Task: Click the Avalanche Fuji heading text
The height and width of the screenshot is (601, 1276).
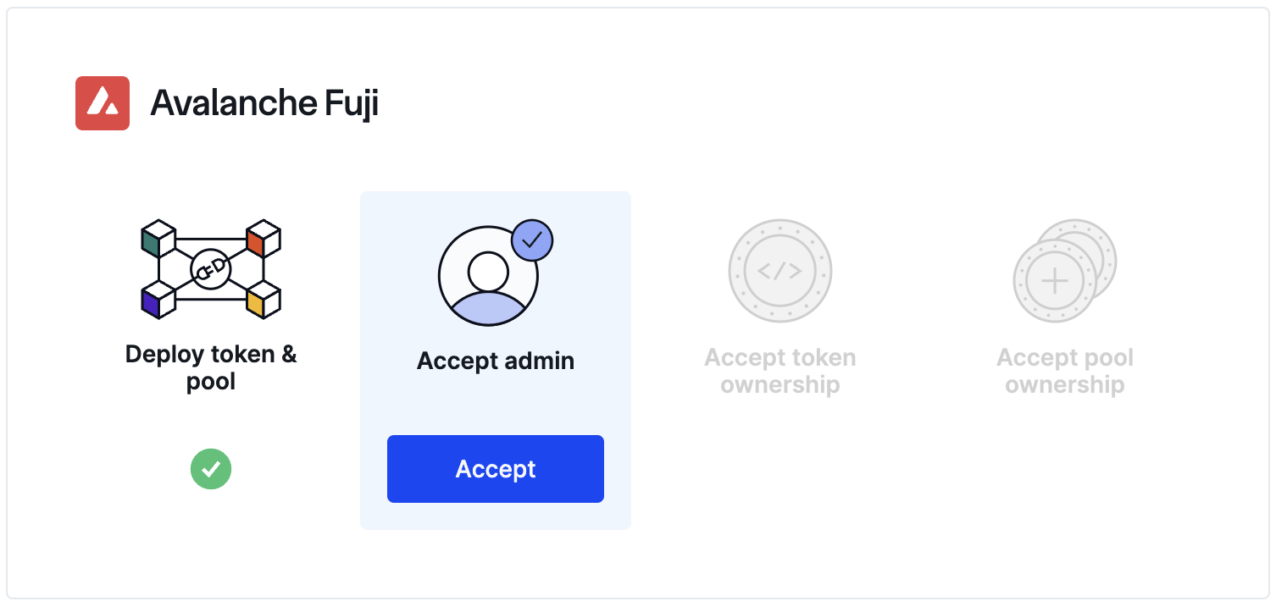Action: tap(264, 103)
